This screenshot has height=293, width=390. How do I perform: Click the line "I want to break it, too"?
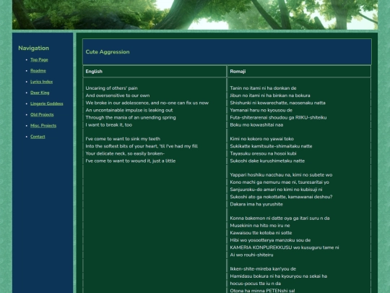click(x=109, y=125)
